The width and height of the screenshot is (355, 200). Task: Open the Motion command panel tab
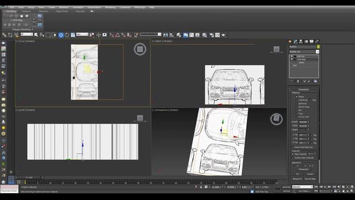[x=306, y=42]
